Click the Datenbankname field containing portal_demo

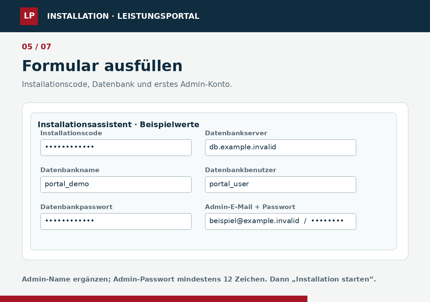(116, 185)
